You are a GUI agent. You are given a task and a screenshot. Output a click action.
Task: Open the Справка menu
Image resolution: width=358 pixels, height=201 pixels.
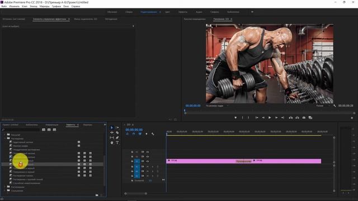tap(76, 6)
